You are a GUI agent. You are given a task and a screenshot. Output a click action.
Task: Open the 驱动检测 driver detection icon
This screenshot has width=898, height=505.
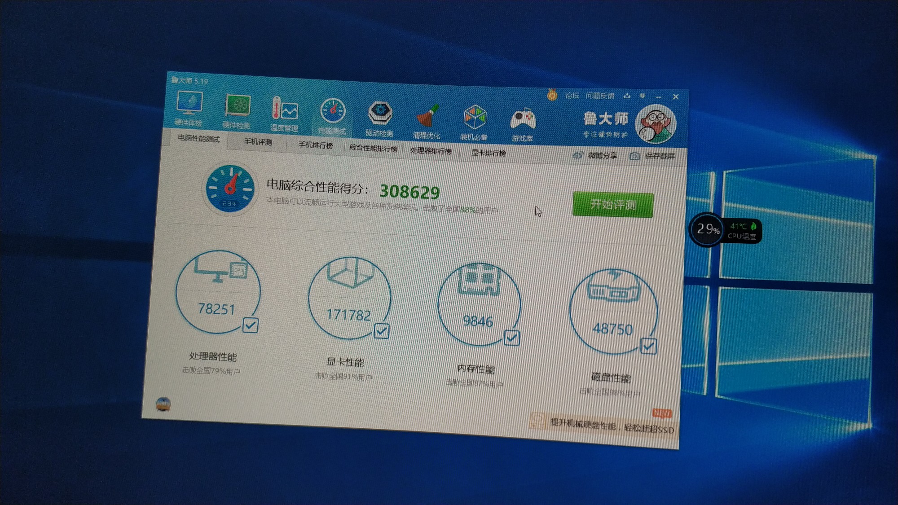[x=380, y=119]
